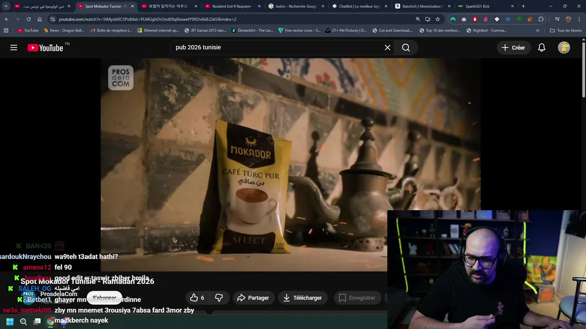Open the YouTube bookmark
The height and width of the screenshot is (329, 586).
[28, 31]
